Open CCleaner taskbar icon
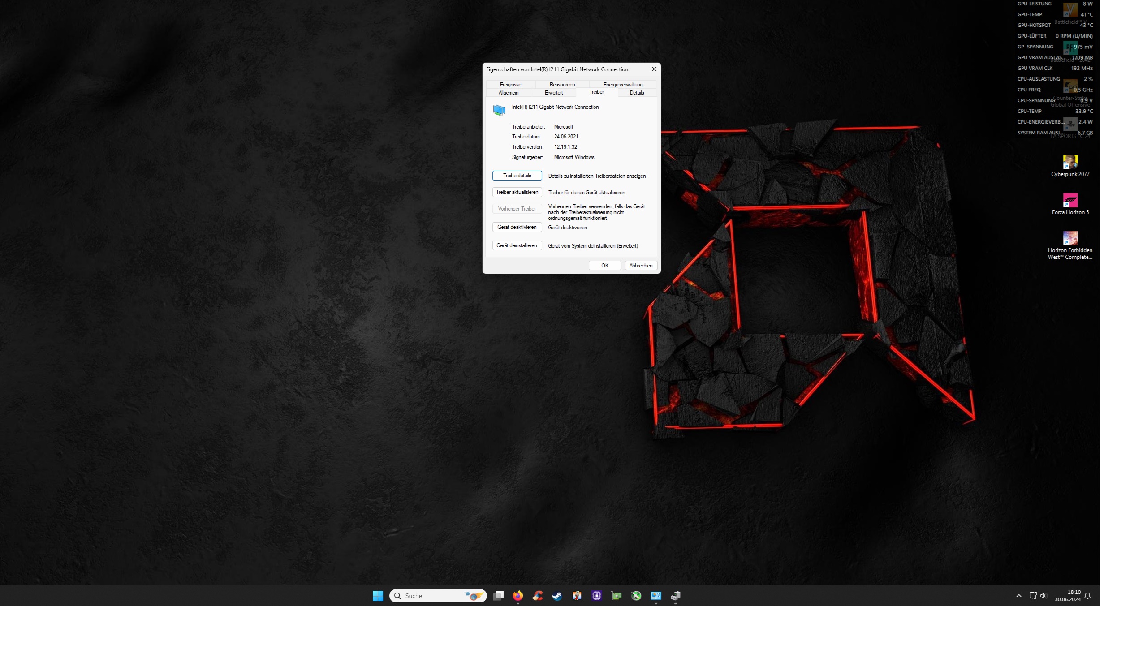 [537, 596]
